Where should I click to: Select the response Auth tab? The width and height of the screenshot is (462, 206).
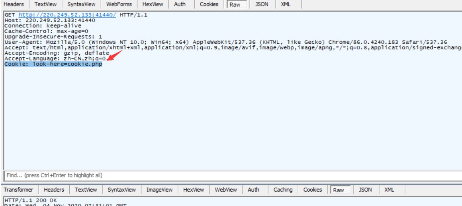click(x=253, y=190)
